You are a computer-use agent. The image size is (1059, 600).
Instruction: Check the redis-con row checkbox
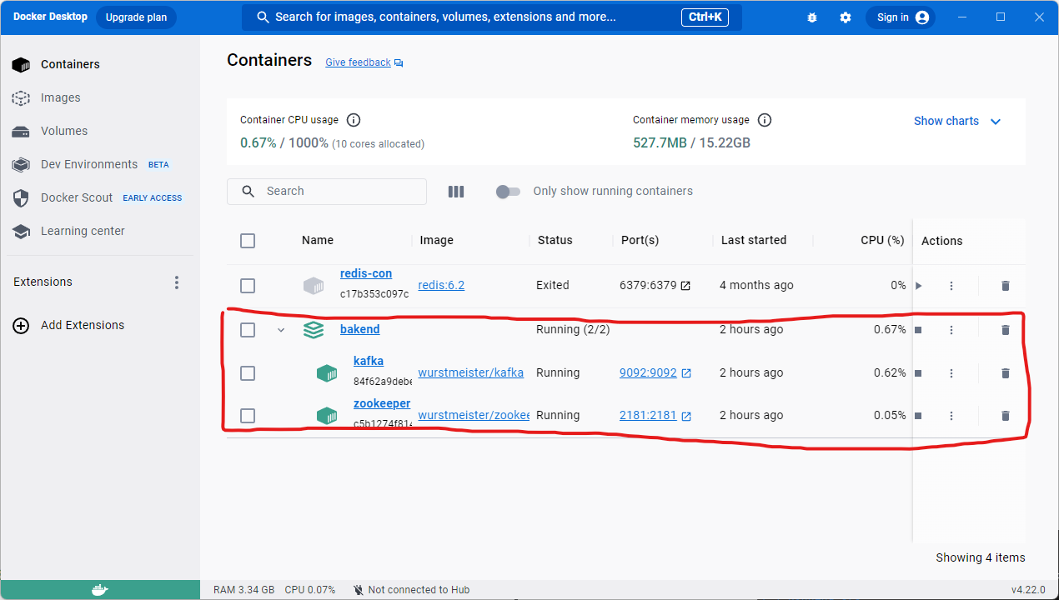[x=248, y=286]
